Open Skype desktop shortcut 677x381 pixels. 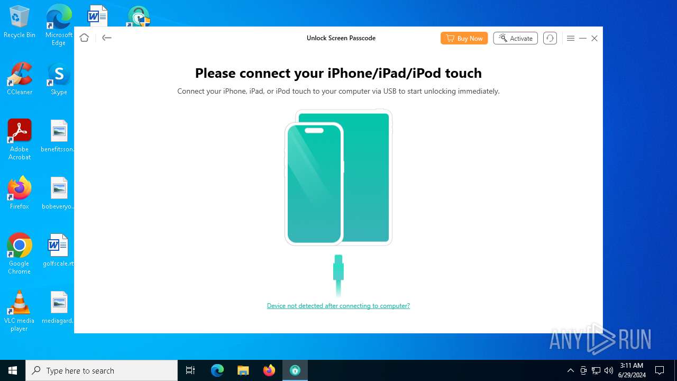(59, 79)
